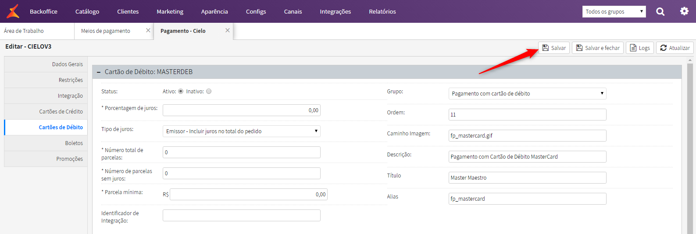Click Identificador de Integração field
Viewport: 696px width, 234px height.
[242, 215]
